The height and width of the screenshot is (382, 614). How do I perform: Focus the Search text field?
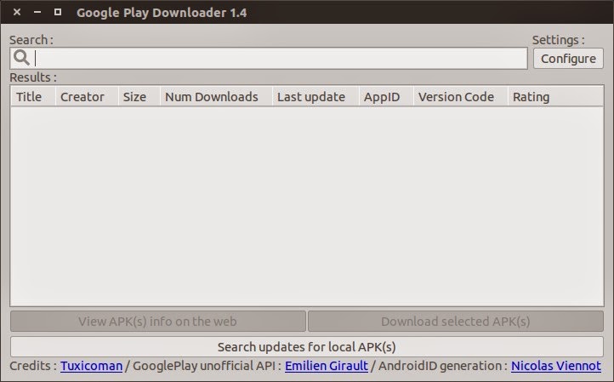point(269,59)
